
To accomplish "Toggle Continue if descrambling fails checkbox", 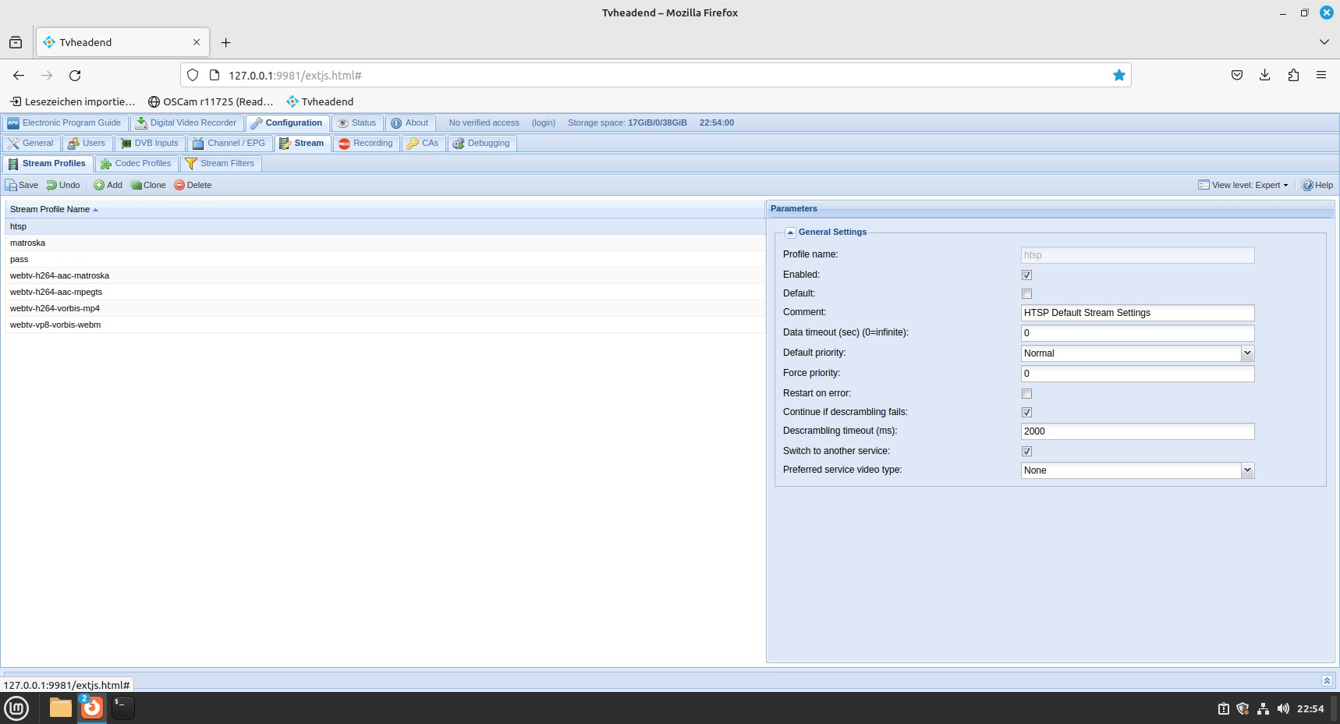I will click(x=1026, y=413).
